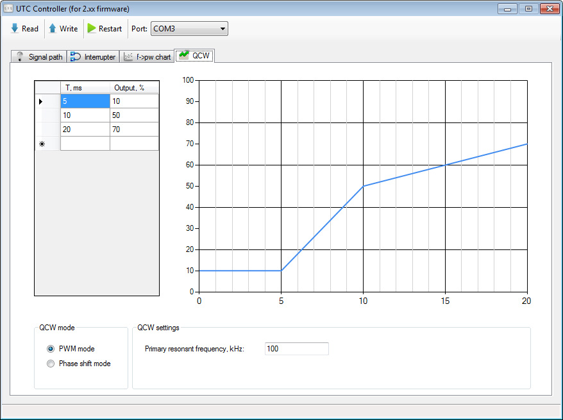Click the QCW tab chart icon

coord(183,56)
